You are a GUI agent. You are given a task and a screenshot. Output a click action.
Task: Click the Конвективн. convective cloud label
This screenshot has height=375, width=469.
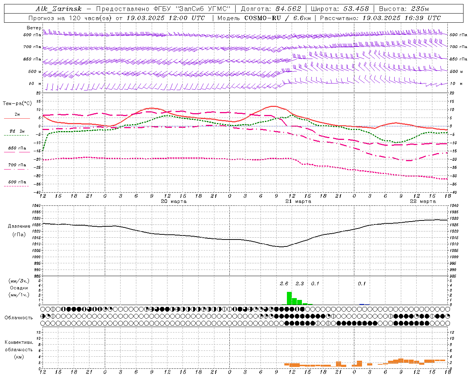(19, 342)
